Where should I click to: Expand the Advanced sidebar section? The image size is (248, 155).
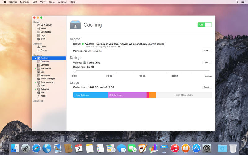point(38,101)
